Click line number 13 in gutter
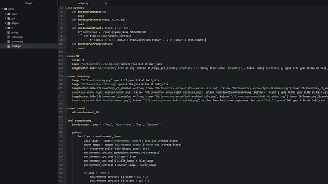 (x=61, y=56)
